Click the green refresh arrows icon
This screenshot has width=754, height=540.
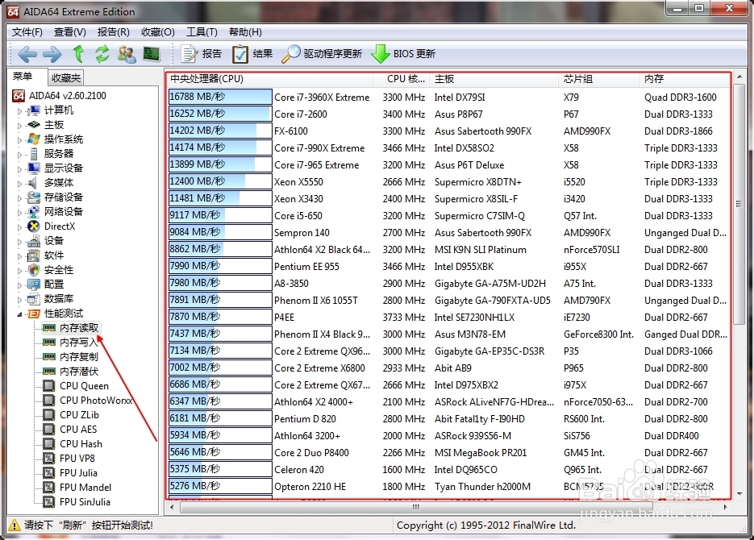pyautogui.click(x=102, y=54)
